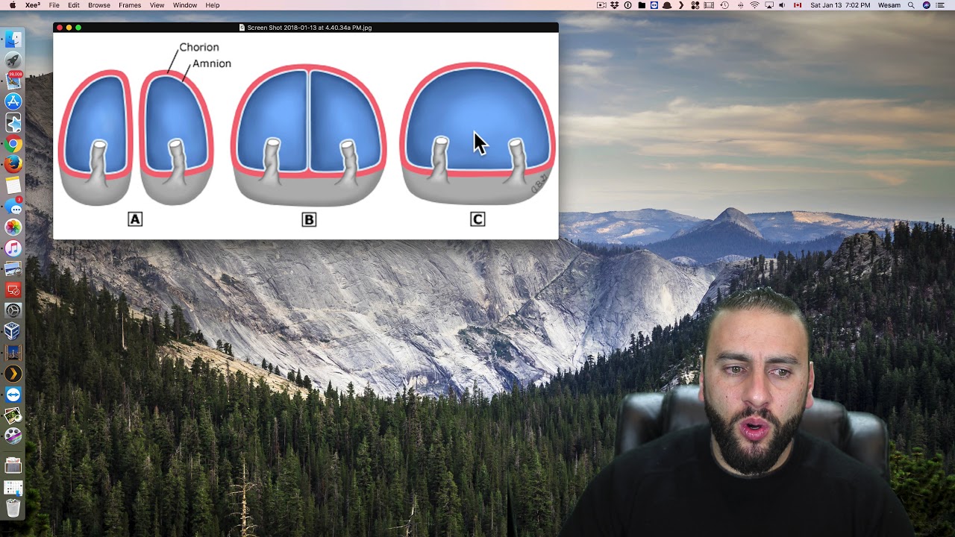Open the Wesam user menu
The height and width of the screenshot is (537, 955).
tap(889, 5)
